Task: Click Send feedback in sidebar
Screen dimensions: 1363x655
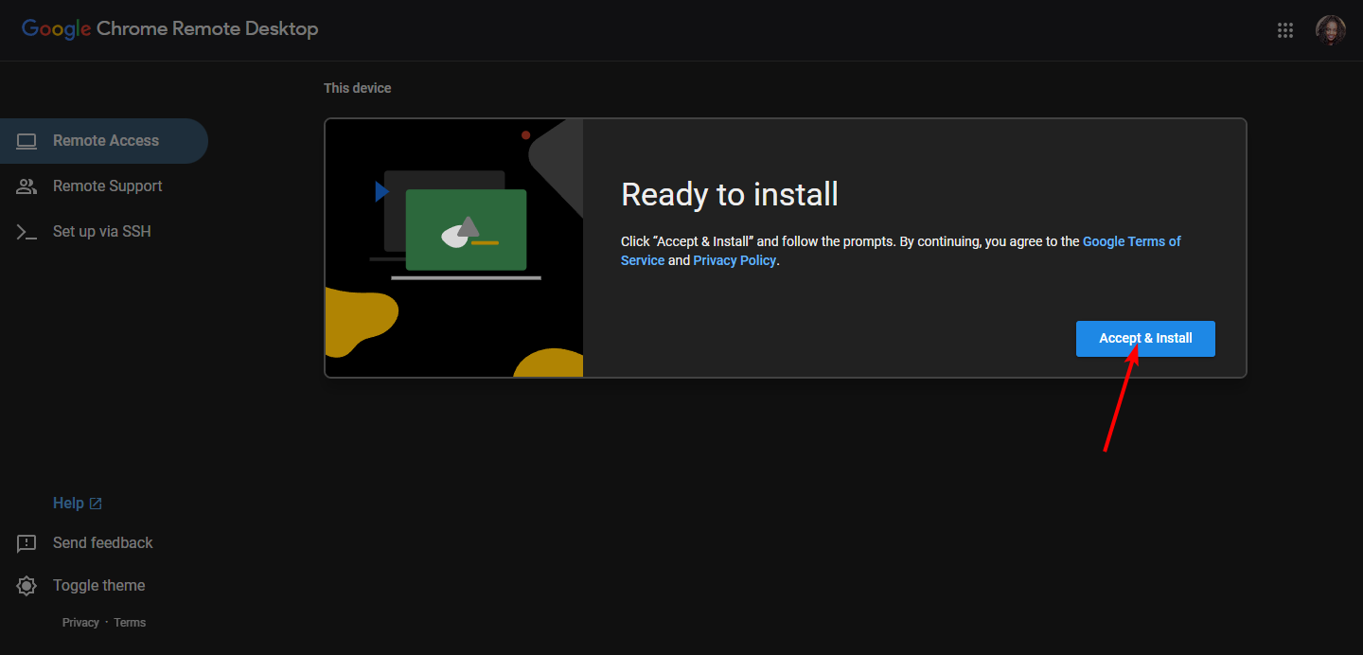Action: 102,543
